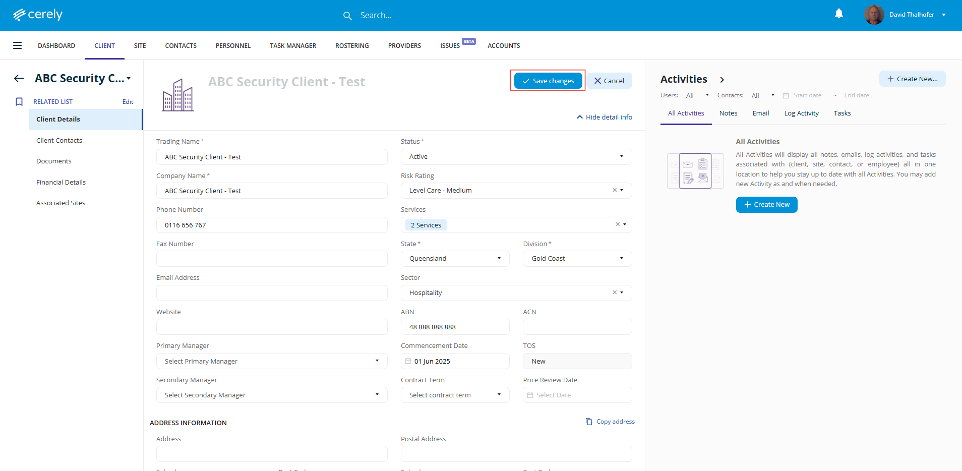Screen dimensions: 962x471
Task: Click the back arrow beside client name
Action: point(19,78)
